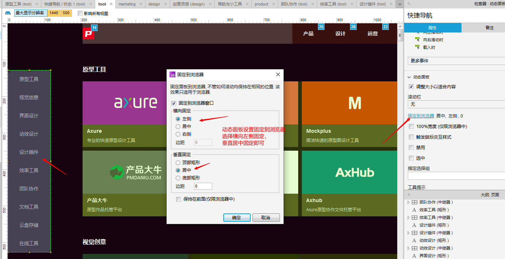Click the repeater grid icon beside 效率工具 (中继器)

tap(415, 217)
